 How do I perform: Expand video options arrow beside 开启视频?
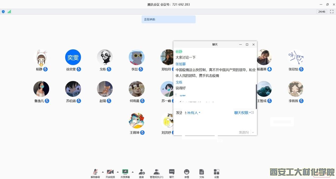tap(118, 172)
